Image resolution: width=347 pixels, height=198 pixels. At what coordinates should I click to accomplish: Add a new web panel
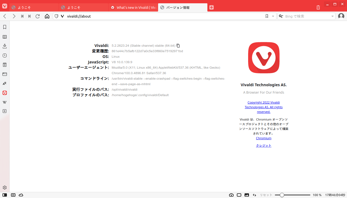5,111
